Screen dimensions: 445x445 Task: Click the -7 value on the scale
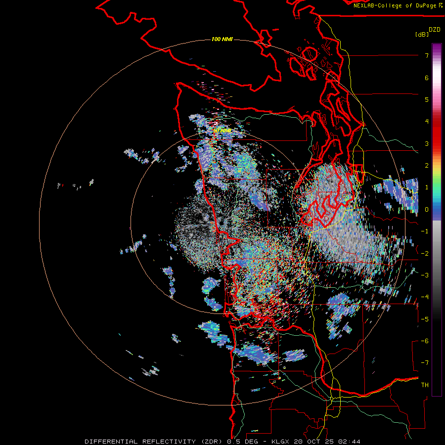point(425,363)
